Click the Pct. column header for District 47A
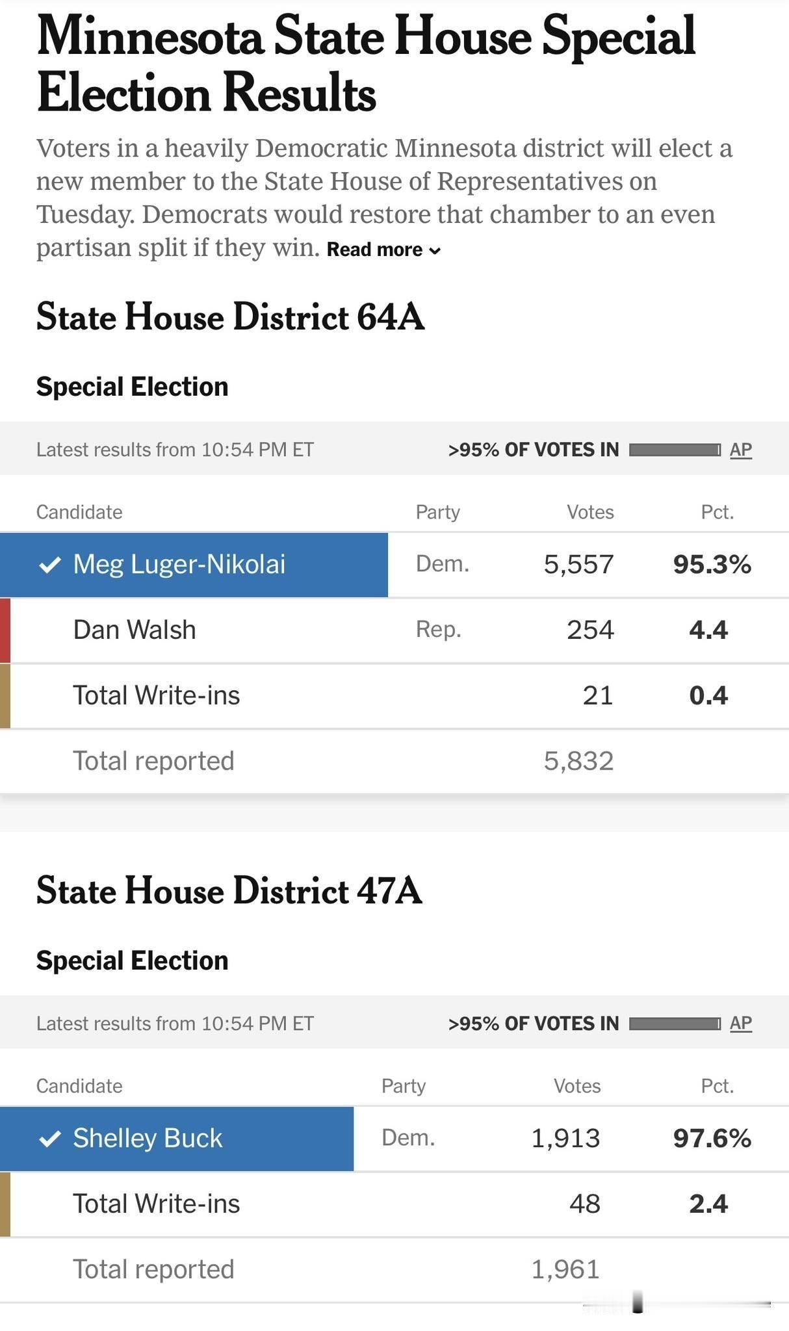 point(717,1086)
